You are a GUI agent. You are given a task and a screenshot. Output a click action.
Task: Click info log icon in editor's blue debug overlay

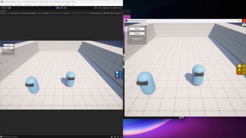click(117, 72)
